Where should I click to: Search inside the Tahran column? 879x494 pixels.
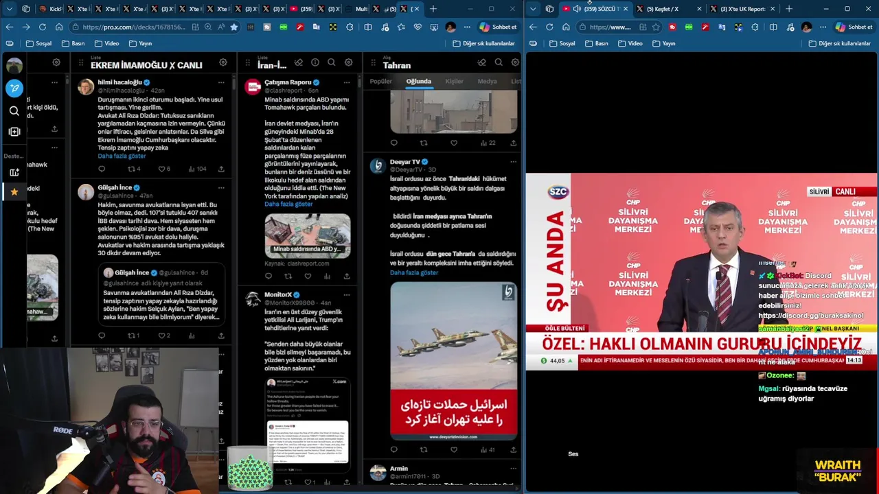(x=499, y=62)
